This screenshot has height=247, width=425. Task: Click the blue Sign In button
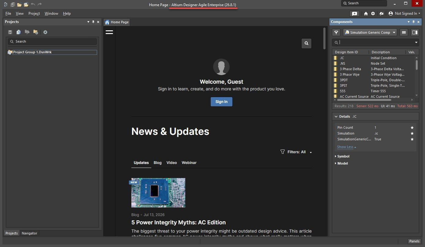click(x=221, y=102)
